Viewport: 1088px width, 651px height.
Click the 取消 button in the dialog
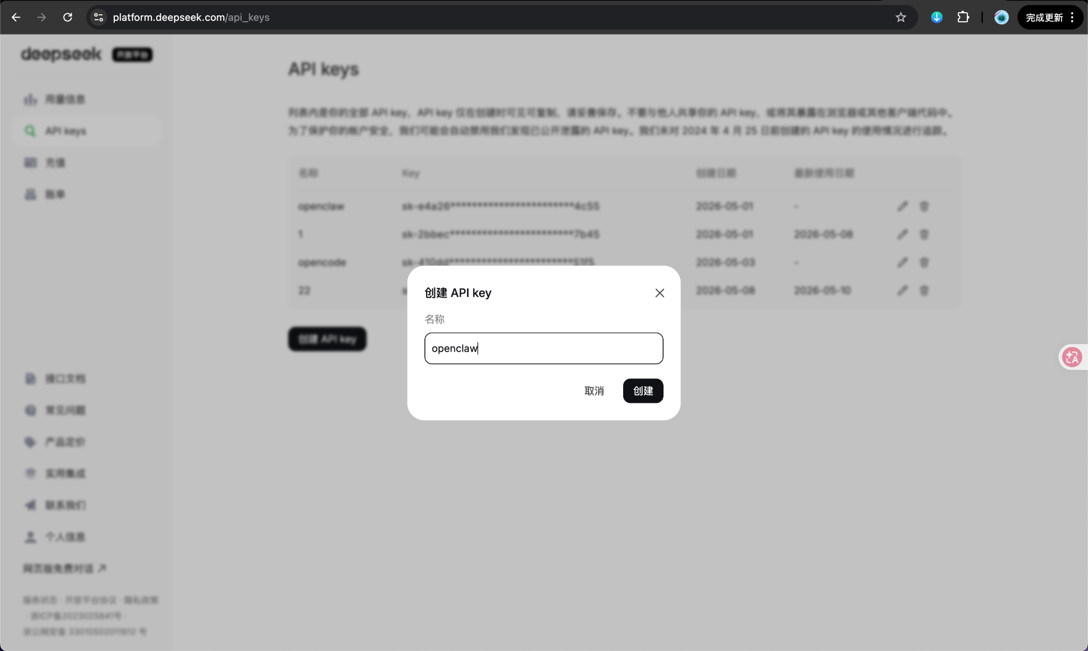pyautogui.click(x=594, y=391)
